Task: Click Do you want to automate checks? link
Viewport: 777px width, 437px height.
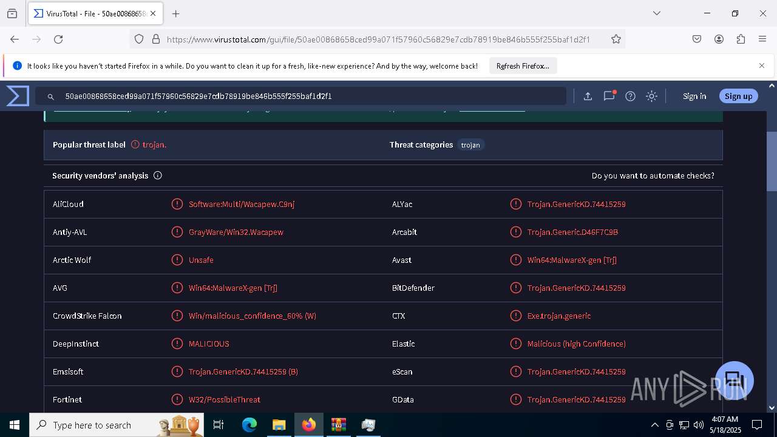Action: 653,175
